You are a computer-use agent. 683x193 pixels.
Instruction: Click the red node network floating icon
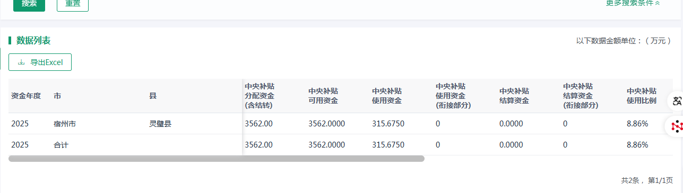[x=676, y=126]
